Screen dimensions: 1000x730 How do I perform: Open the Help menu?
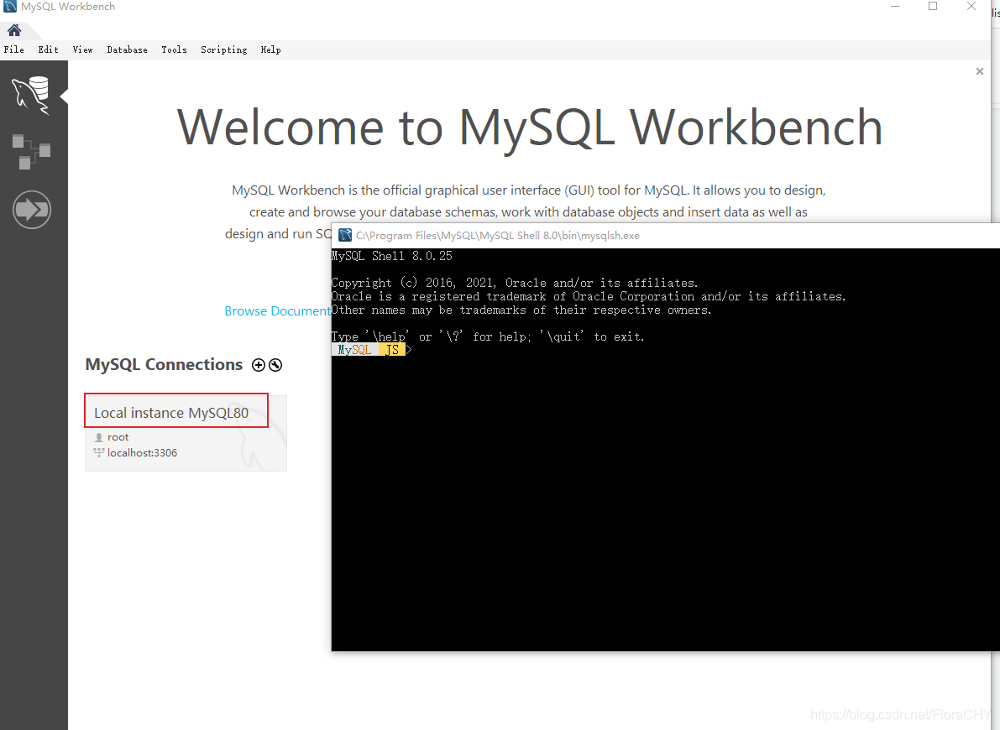click(270, 50)
